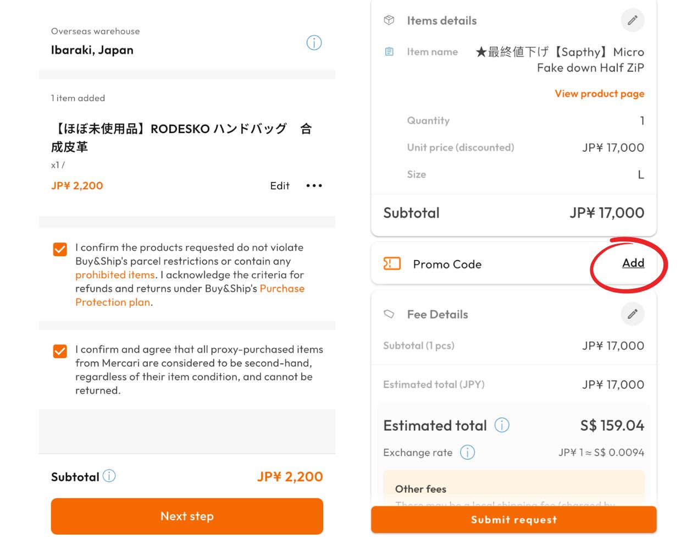Open the pencil edit icon for Items details
The height and width of the screenshot is (550, 687).
click(632, 20)
